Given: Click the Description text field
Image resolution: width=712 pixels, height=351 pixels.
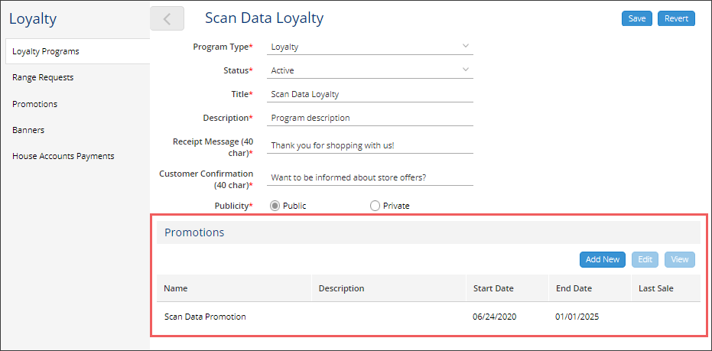Looking at the screenshot, I should pos(370,118).
